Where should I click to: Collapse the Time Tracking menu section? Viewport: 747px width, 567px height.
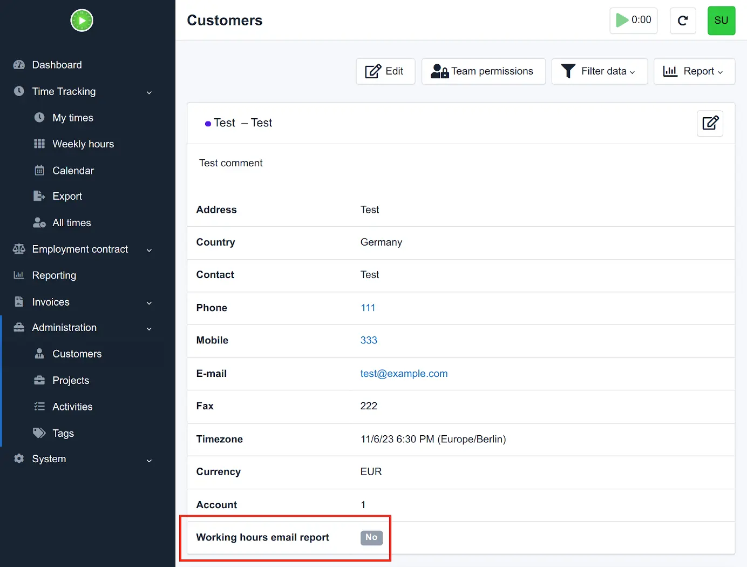149,92
